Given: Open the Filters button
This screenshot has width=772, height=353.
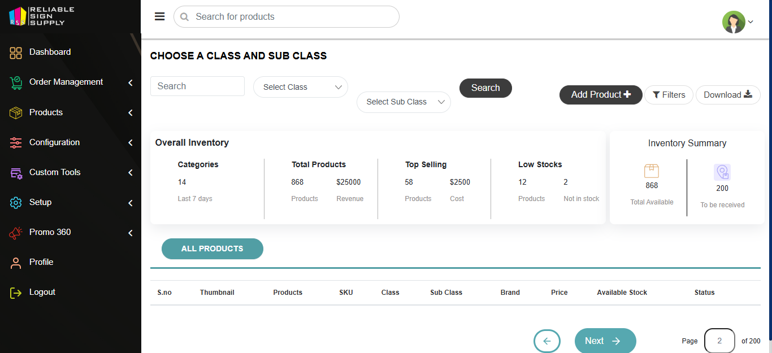Looking at the screenshot, I should (669, 95).
